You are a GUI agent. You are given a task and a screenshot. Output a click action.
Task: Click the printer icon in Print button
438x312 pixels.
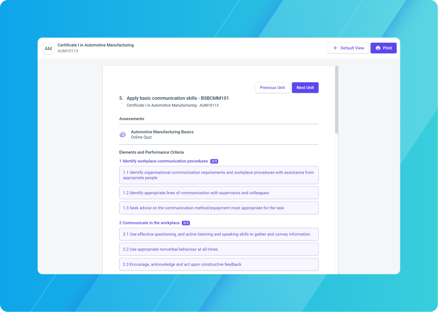(x=378, y=48)
